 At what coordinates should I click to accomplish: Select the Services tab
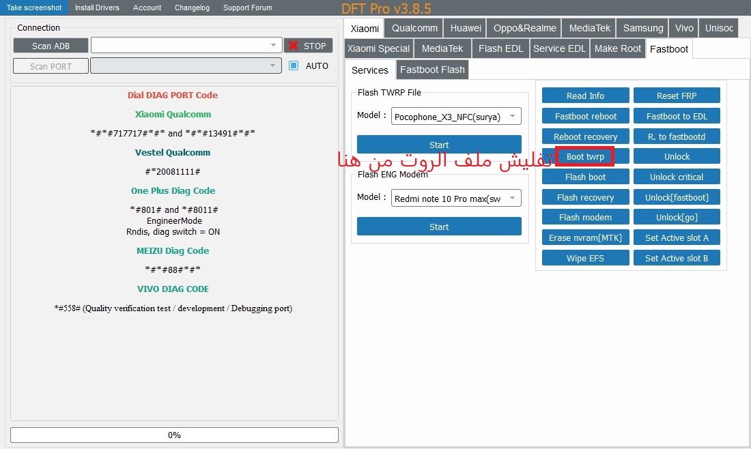click(x=370, y=70)
